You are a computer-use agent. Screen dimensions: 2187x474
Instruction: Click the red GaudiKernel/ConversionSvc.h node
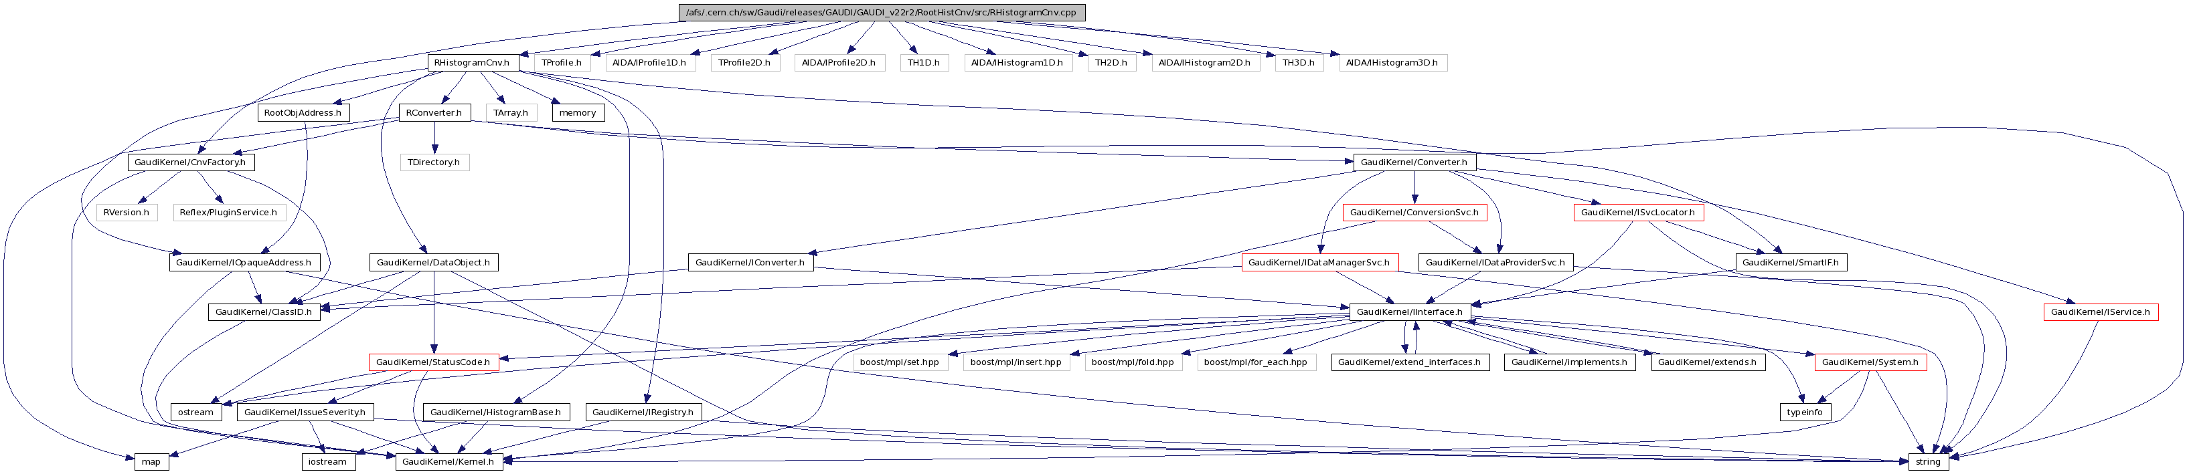point(1414,213)
